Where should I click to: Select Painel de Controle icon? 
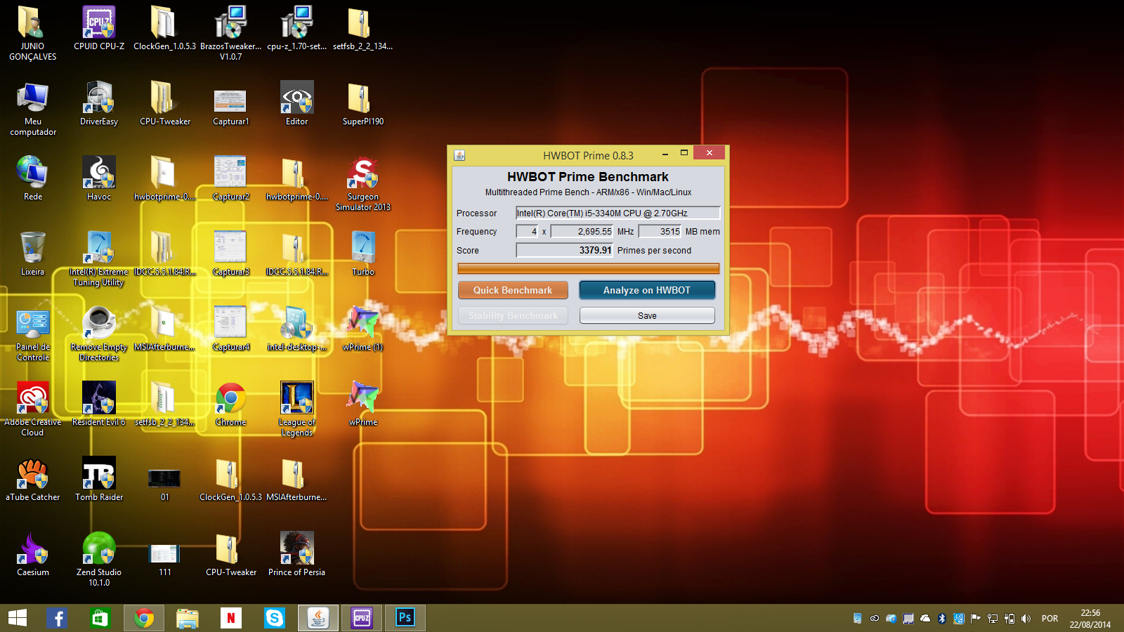pyautogui.click(x=33, y=334)
